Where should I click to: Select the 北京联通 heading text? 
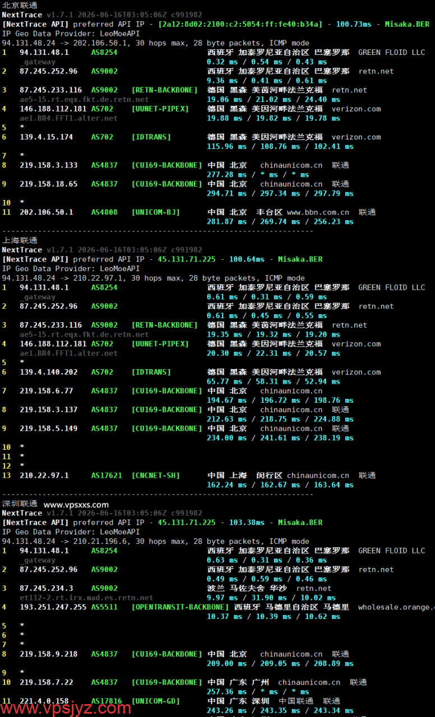[x=20, y=5]
